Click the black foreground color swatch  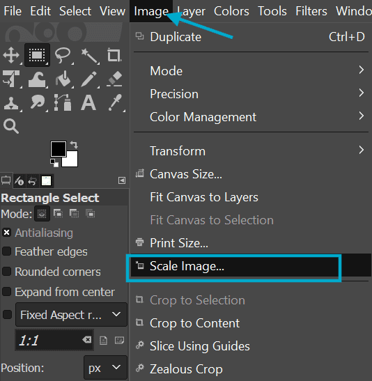pos(58,148)
